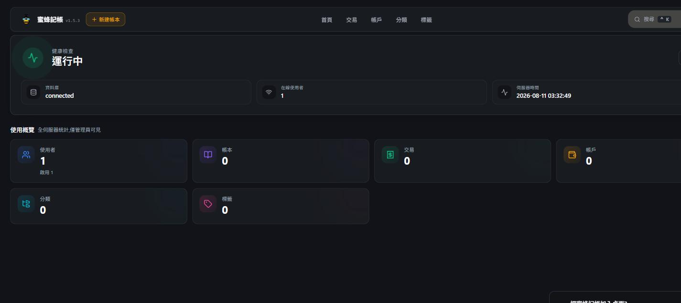Click the orange accounts wallet icon
The height and width of the screenshot is (303, 681).
572,155
